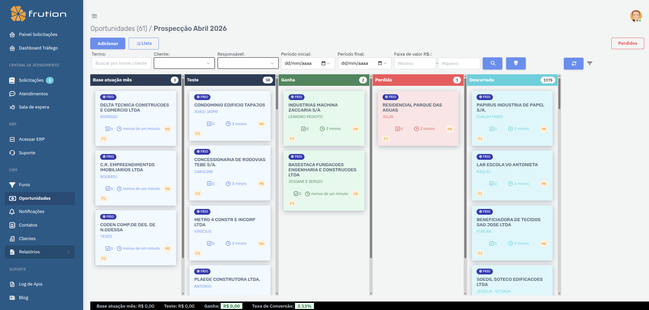Open the Cliente dropdown
This screenshot has width=649, height=310.
(x=184, y=63)
